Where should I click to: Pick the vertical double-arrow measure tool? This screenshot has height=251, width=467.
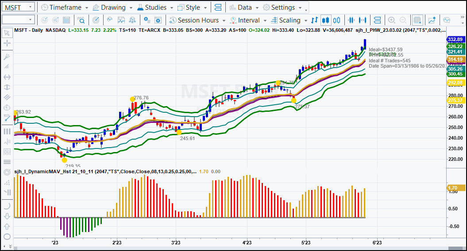tap(7, 87)
